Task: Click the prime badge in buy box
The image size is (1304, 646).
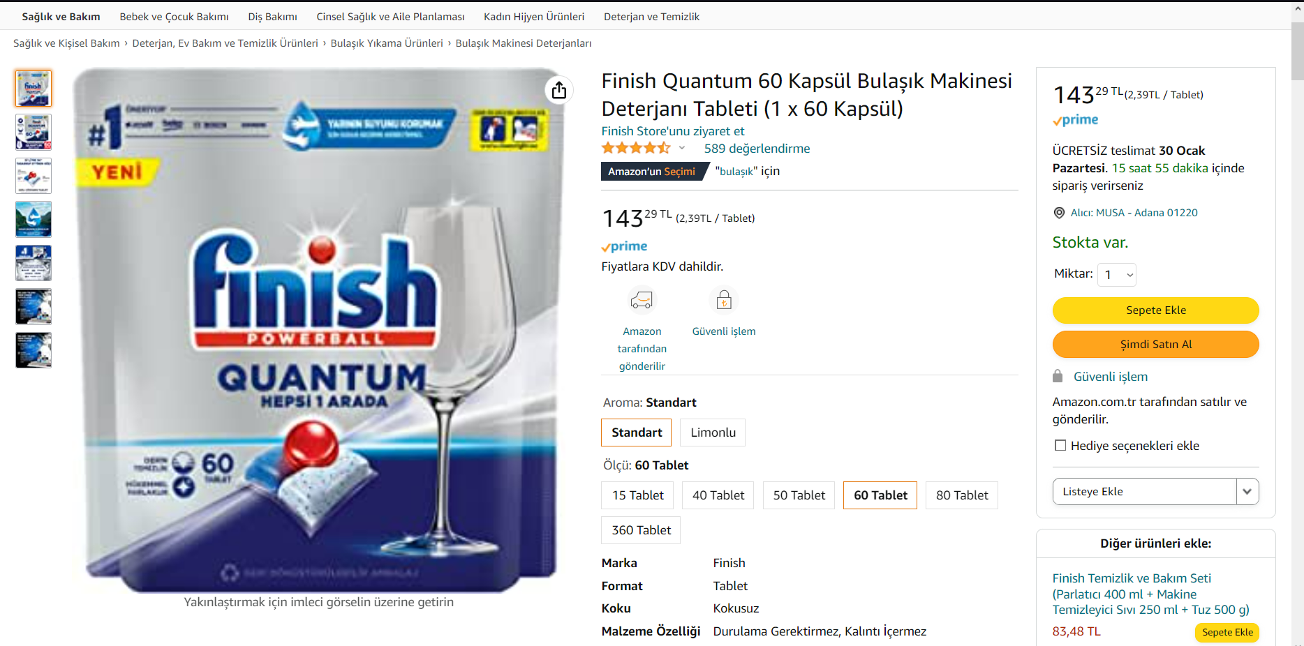Action: click(1075, 120)
